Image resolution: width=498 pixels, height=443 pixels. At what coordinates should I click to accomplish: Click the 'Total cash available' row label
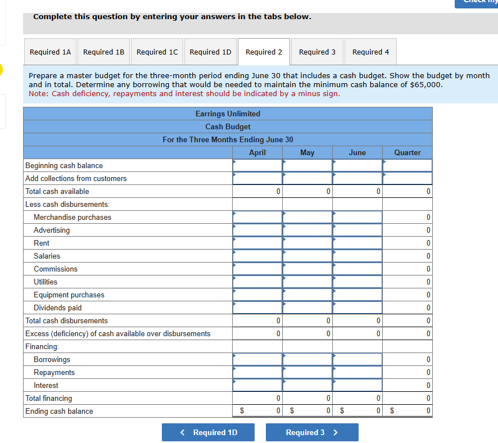(x=57, y=192)
